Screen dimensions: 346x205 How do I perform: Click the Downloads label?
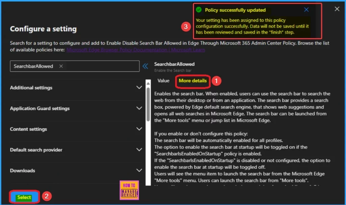22,170
